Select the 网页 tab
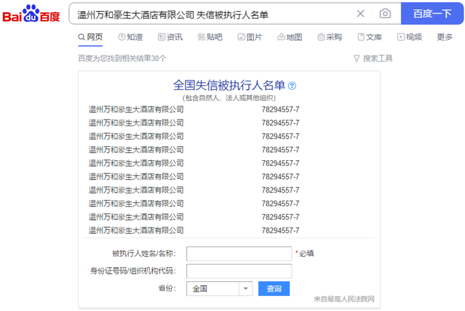The width and height of the screenshot is (465, 311). [90, 37]
